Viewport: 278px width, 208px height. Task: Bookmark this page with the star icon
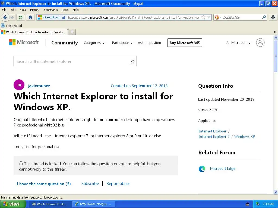pyautogui.click(x=203, y=17)
